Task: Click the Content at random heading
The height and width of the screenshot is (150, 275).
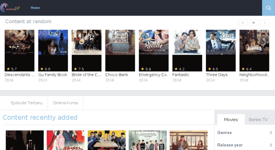Action: click(x=28, y=21)
